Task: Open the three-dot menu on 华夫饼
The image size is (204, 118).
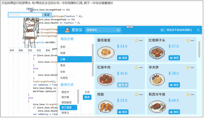Action: click(x=193, y=68)
